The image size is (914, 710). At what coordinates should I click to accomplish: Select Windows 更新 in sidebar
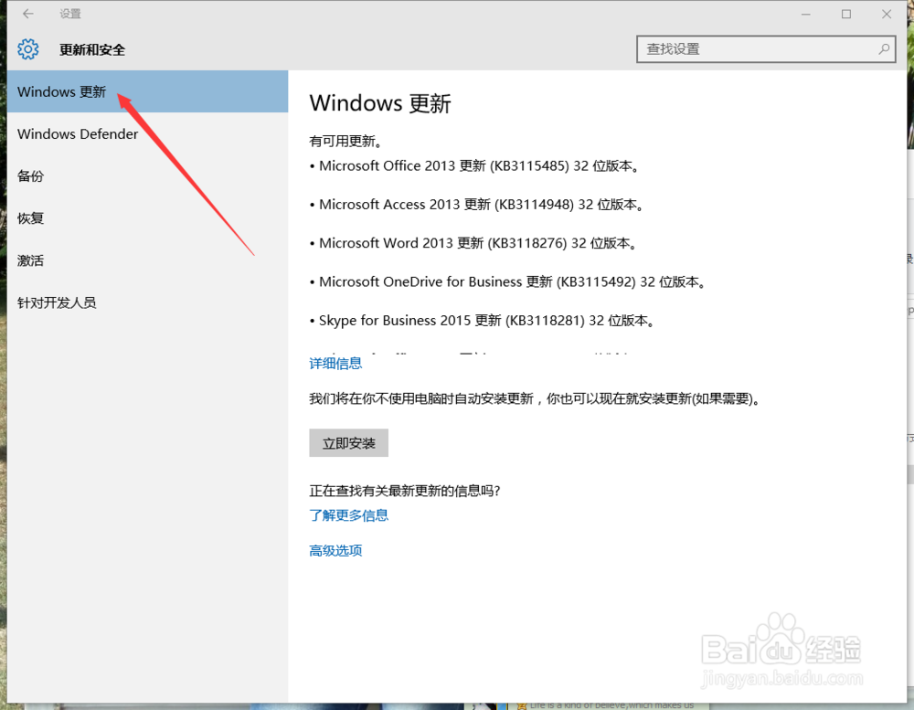tap(147, 91)
